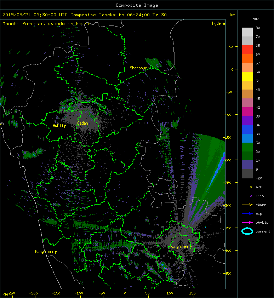
Task: Click the purple 39 dBZ color swatch
Action: pyautogui.click(x=247, y=120)
